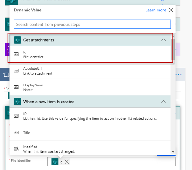
Task: Select the AbsoluteUri Link to attachment value
Action: click(90, 71)
